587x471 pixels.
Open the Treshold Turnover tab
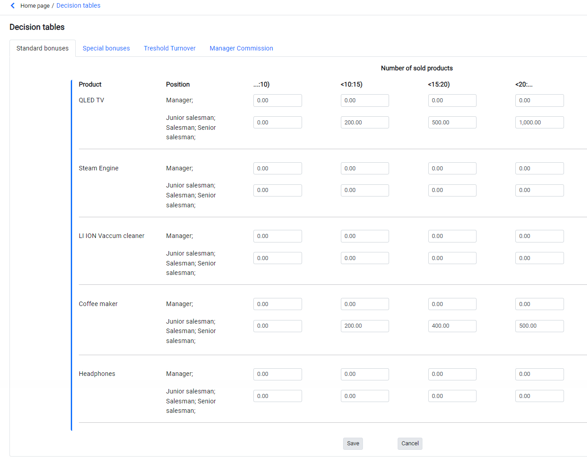170,48
